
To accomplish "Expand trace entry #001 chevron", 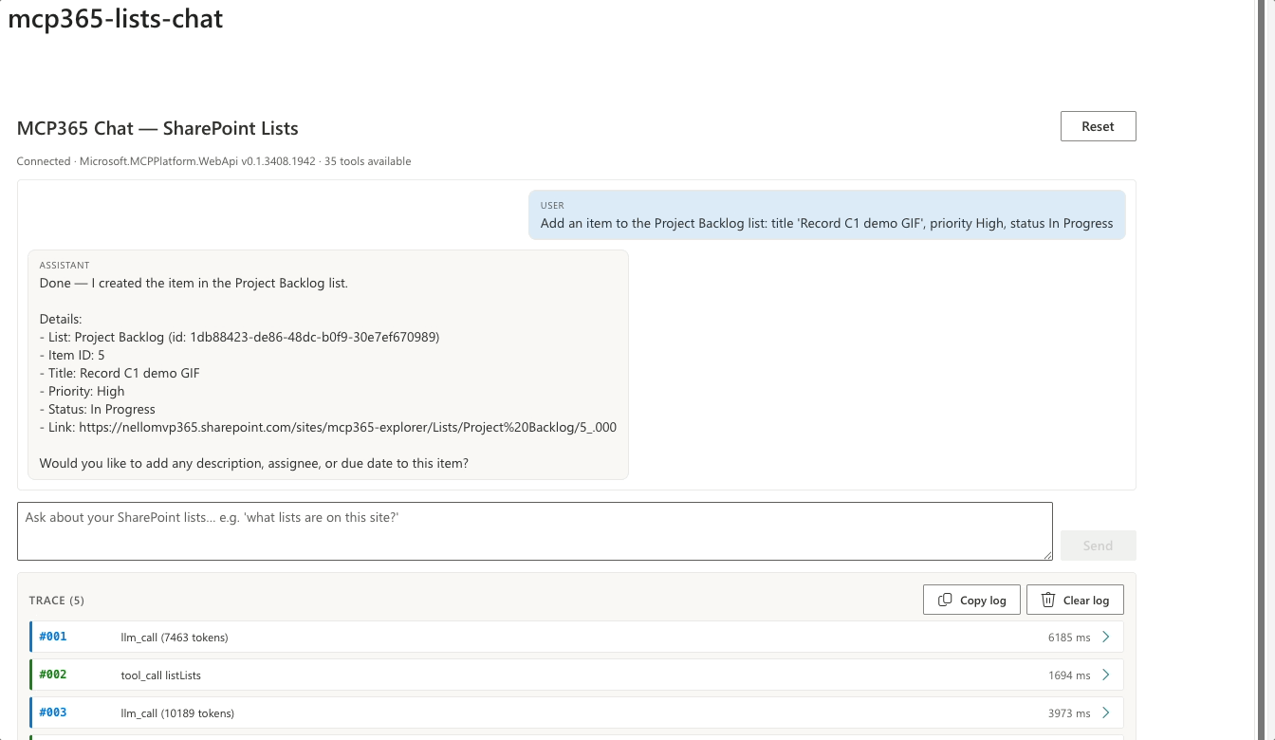I will (1105, 637).
